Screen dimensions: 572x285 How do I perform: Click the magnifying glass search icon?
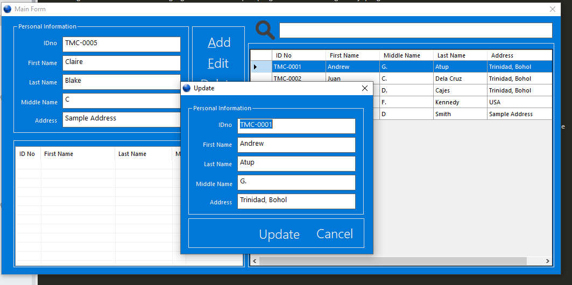[x=265, y=30]
